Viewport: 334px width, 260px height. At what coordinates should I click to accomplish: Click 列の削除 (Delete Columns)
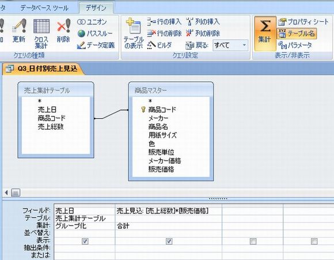tap(203, 33)
